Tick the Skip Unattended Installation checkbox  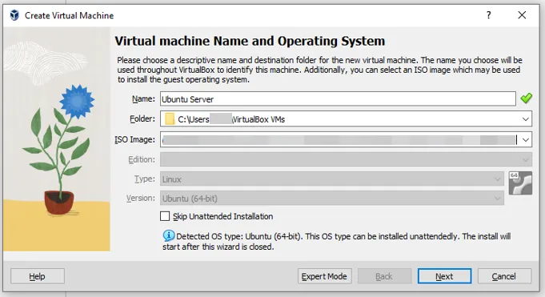[x=165, y=216]
